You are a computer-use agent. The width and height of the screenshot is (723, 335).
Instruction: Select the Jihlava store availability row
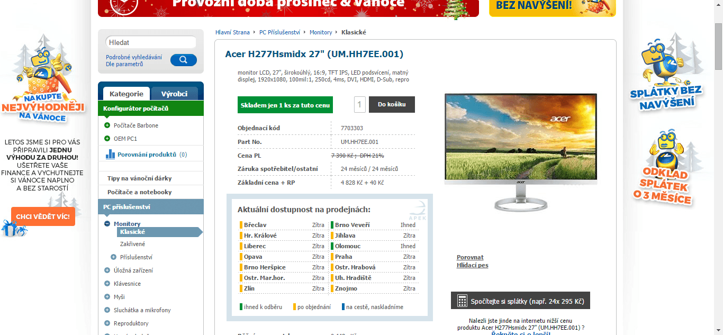point(374,236)
